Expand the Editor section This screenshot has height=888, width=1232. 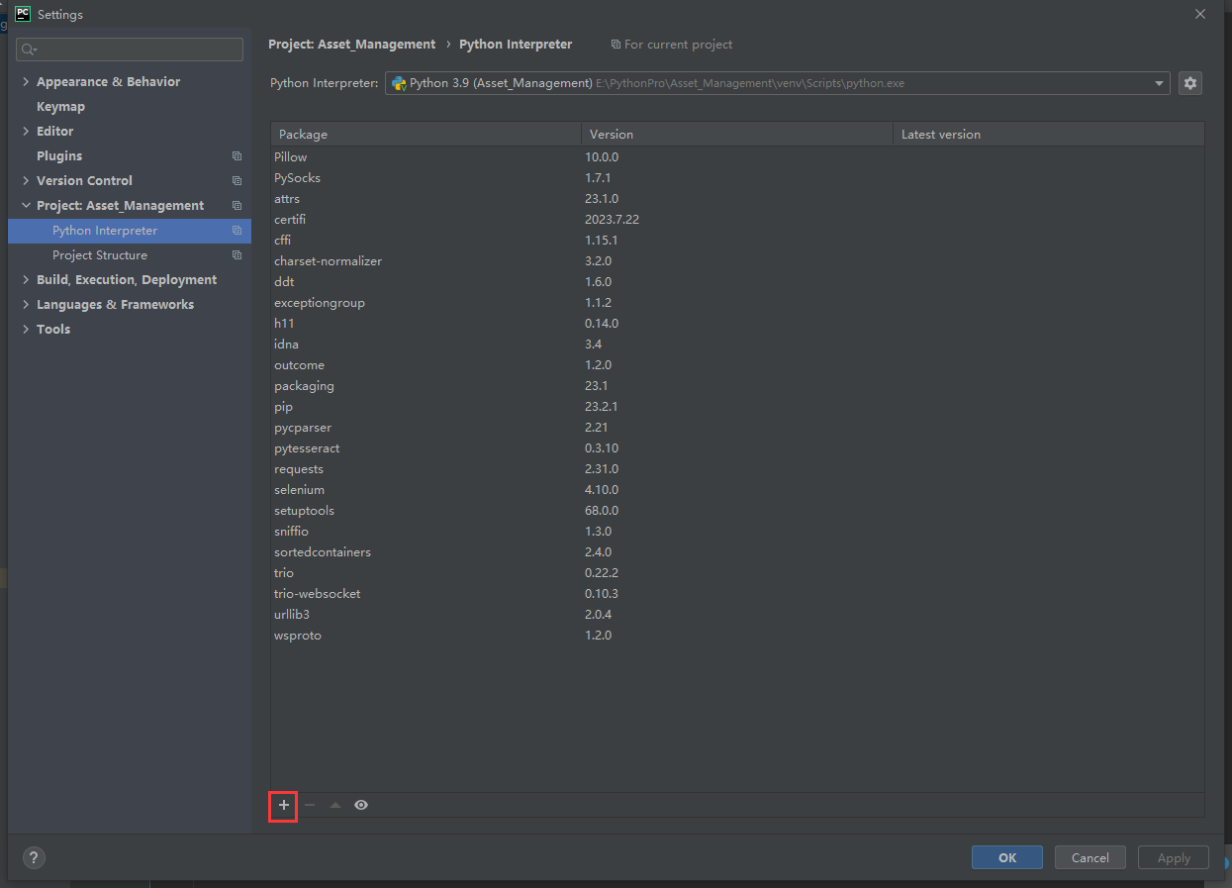[26, 132]
